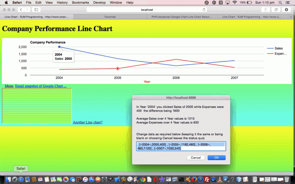Click the '2007' axis label
Viewport: 295px width, 184px height.
235,78
